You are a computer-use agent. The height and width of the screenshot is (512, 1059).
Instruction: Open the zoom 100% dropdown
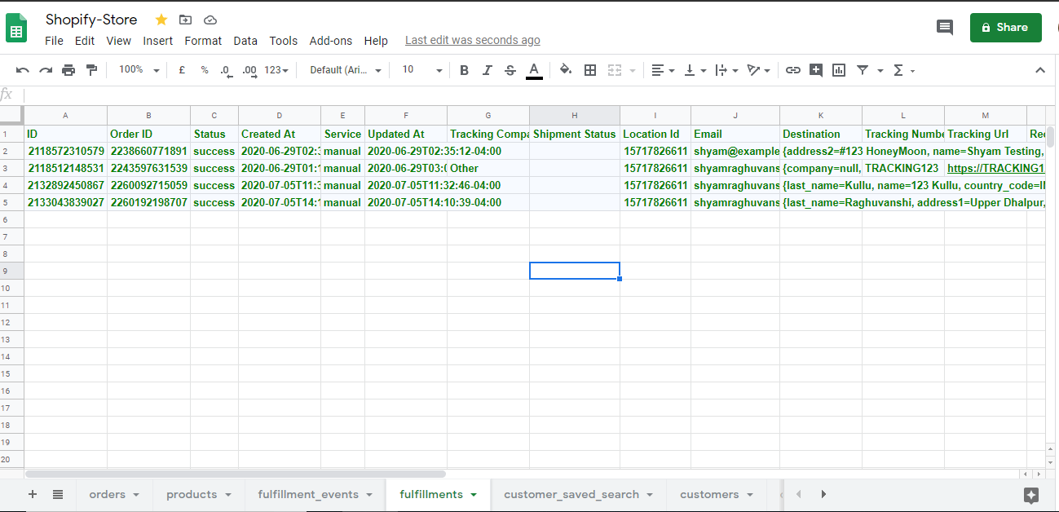pos(139,70)
